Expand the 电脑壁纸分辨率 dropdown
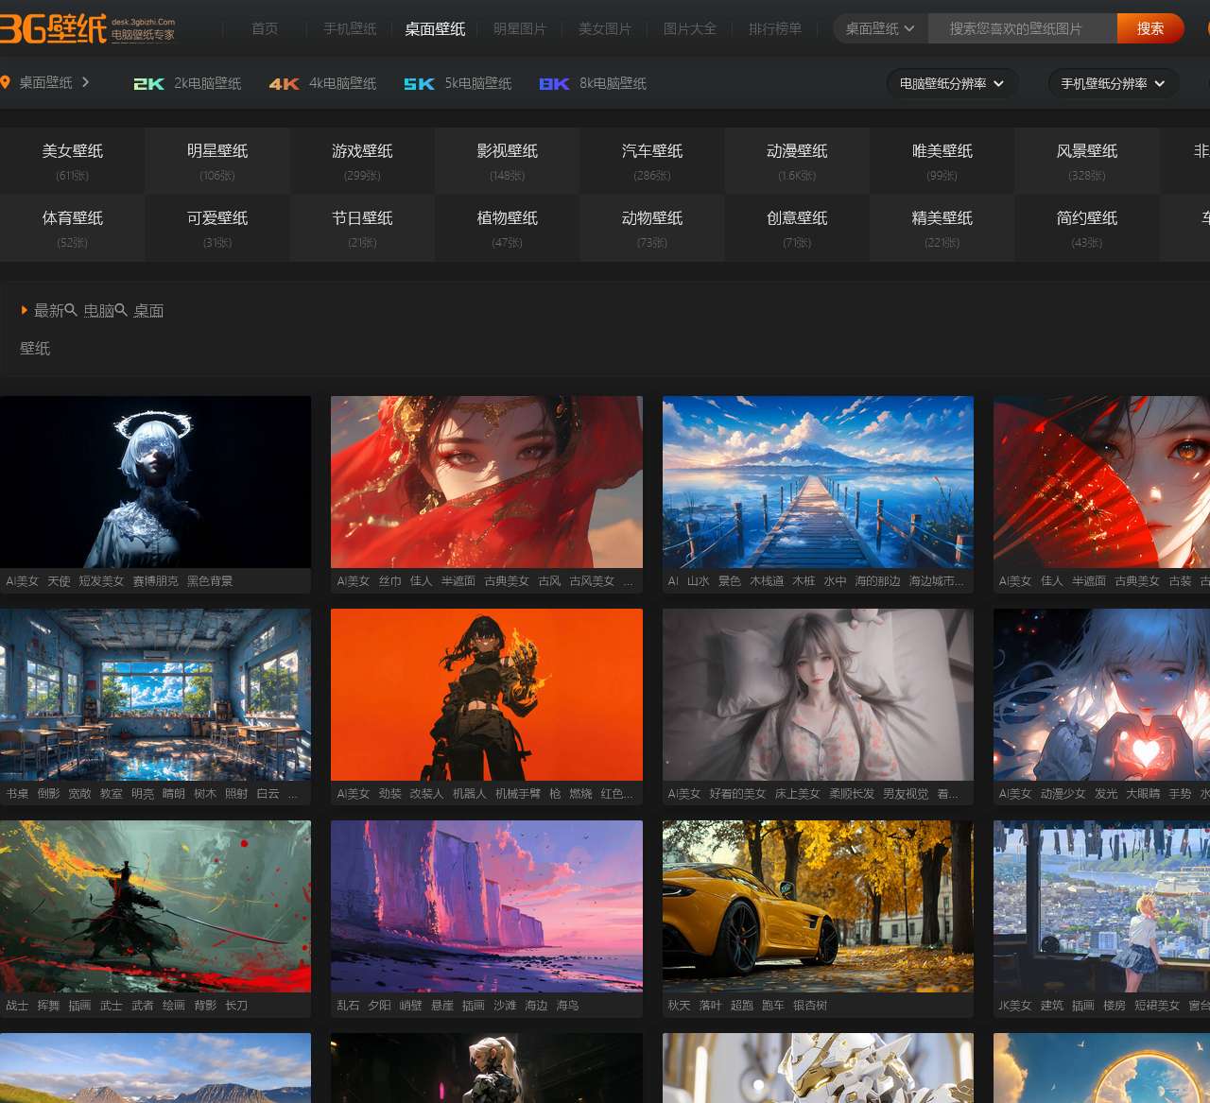Image resolution: width=1210 pixels, height=1103 pixels. coord(952,83)
